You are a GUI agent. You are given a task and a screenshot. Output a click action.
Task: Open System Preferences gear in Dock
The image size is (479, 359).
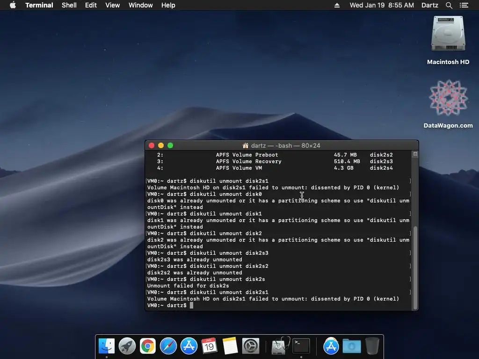click(x=251, y=346)
